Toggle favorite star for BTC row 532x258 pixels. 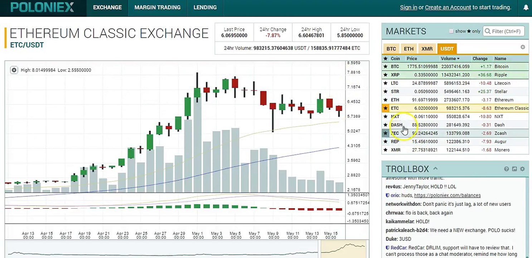pyautogui.click(x=386, y=67)
